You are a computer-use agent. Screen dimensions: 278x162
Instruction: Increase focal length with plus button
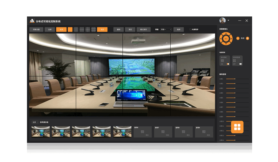click(x=248, y=38)
